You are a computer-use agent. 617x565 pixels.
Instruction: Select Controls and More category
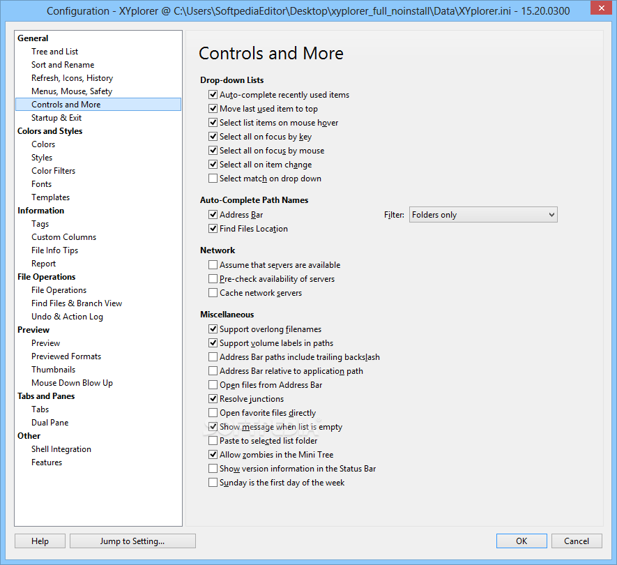tap(98, 105)
